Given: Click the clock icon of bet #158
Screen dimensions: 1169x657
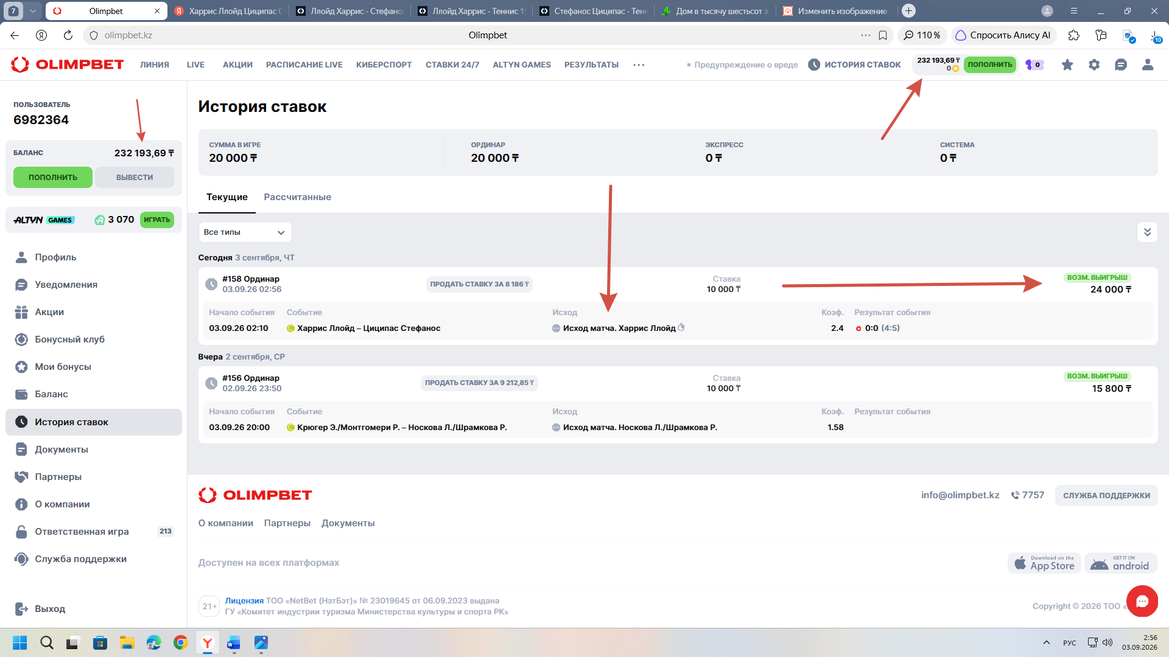Looking at the screenshot, I should 211,284.
